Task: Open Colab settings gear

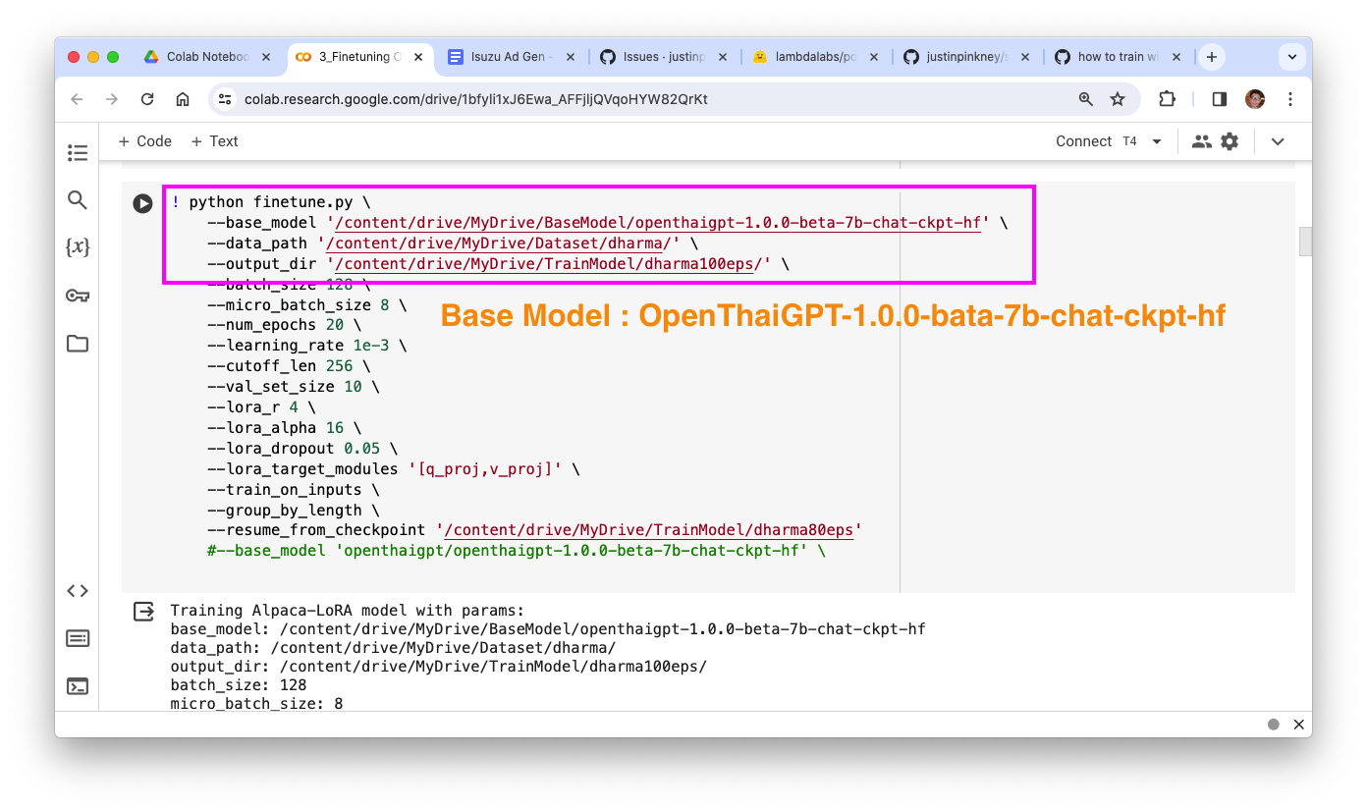Action: [x=1230, y=141]
